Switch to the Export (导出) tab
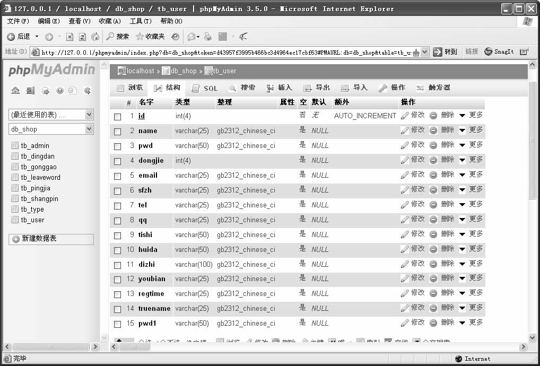The width and height of the screenshot is (540, 366). 317,88
